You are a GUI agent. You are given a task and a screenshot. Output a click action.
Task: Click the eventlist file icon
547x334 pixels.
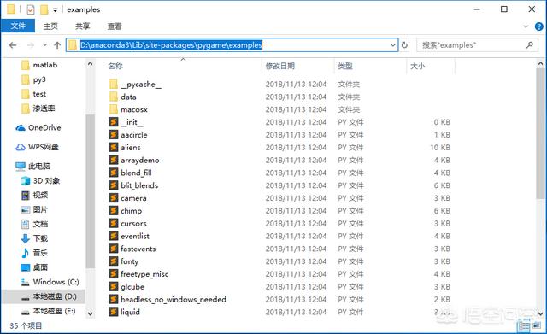tap(114, 236)
